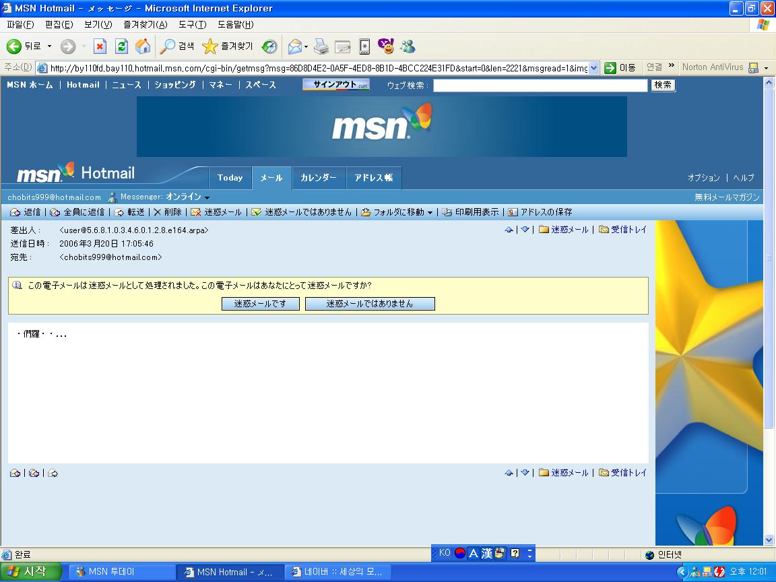Expand the フォルダに移動 dropdown

tap(430, 213)
